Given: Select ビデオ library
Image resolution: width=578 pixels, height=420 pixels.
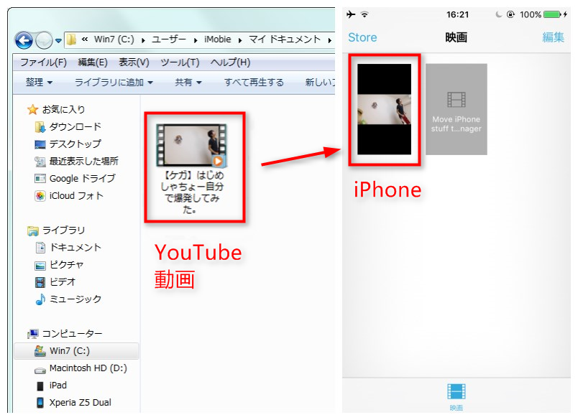Looking at the screenshot, I should [x=63, y=282].
